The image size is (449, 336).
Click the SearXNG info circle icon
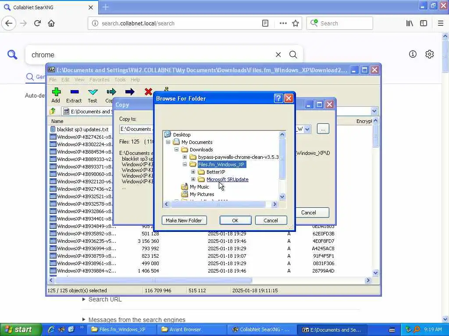point(413,54)
